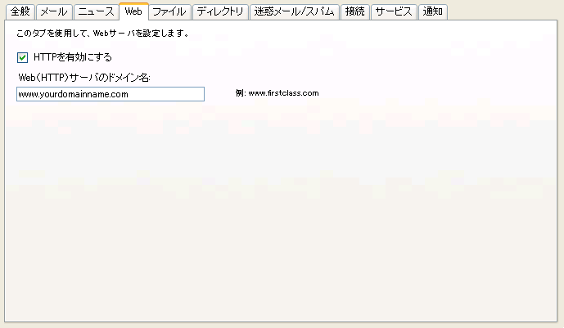Click the Web tab
564x328 pixels.
tap(133, 11)
